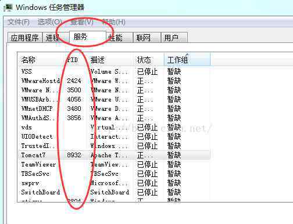Switch to the 进程 tab
The image size is (293, 224).
[x=56, y=37]
